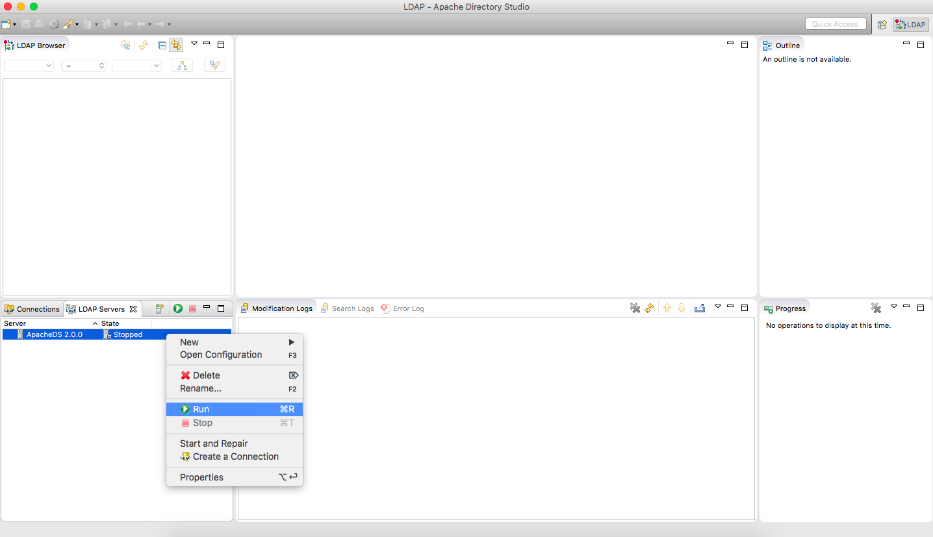
Task: Click the Quick Access search field
Action: pyautogui.click(x=835, y=24)
